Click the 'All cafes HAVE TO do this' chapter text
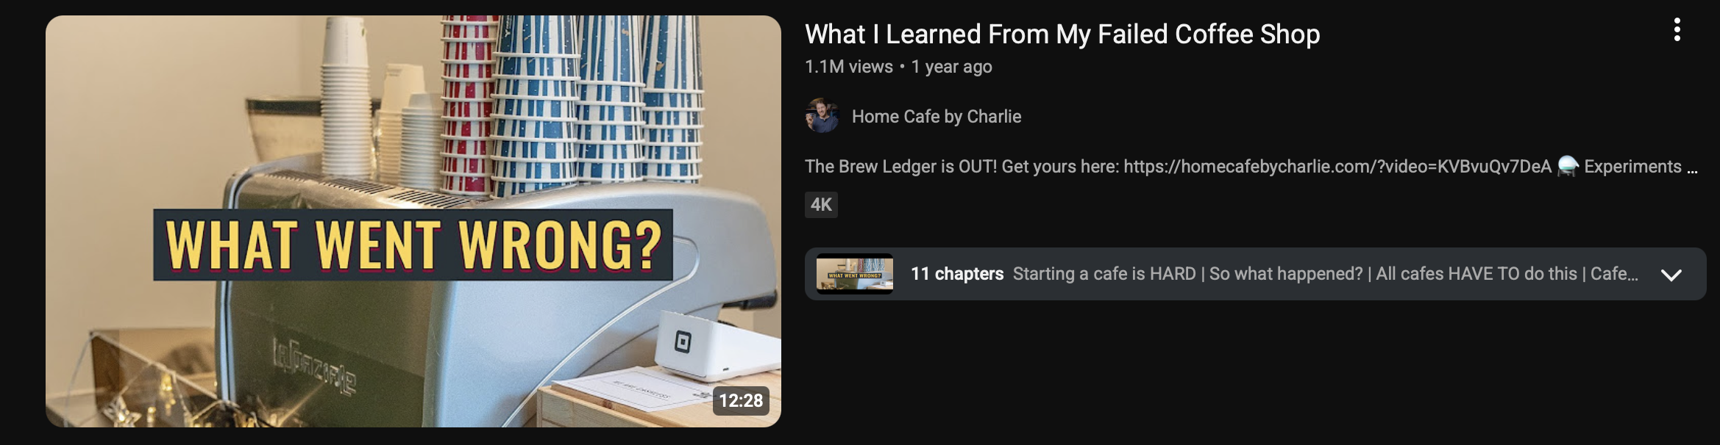1720x445 pixels. [x=1476, y=274]
